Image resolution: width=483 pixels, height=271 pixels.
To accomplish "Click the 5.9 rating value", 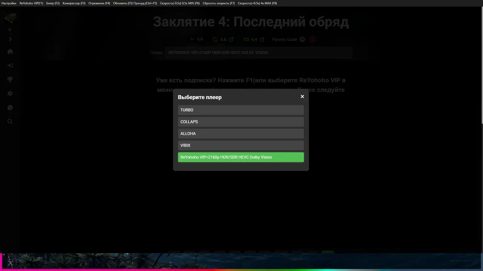I will [x=200, y=39].
